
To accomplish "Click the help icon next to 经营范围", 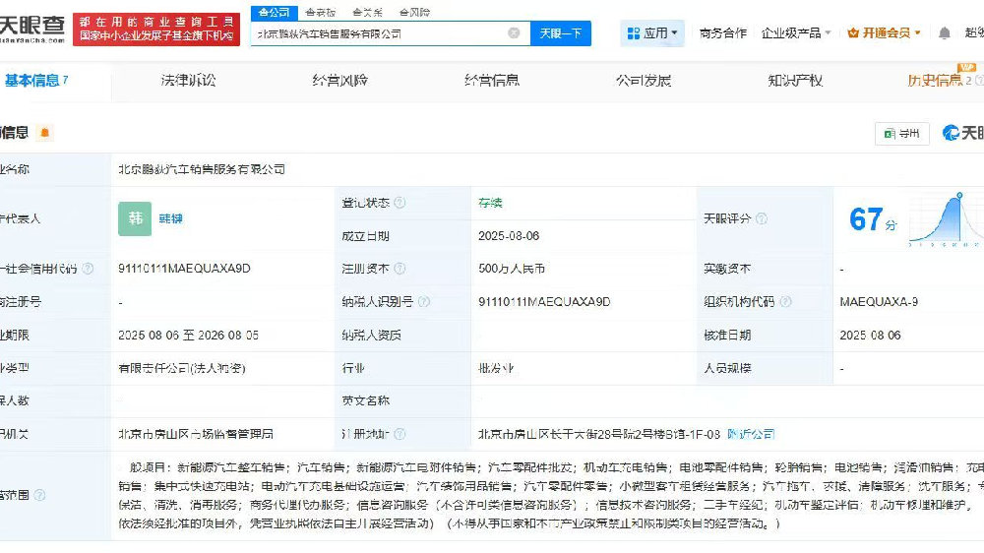I will click(x=39, y=495).
